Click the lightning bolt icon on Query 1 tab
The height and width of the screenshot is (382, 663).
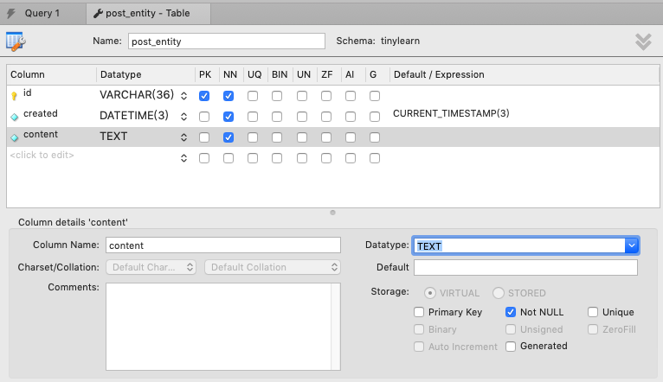[12, 13]
